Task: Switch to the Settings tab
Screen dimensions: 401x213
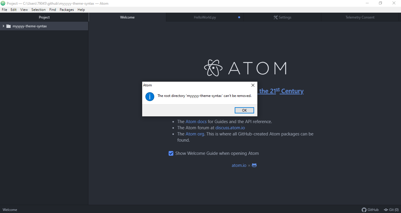Action: coord(282,17)
